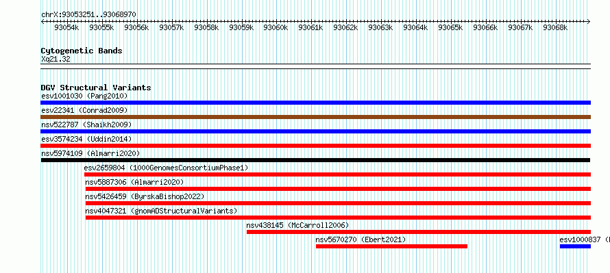
Task: Click the esv1001030 (Pang2010) variant label
Action: (x=84, y=96)
